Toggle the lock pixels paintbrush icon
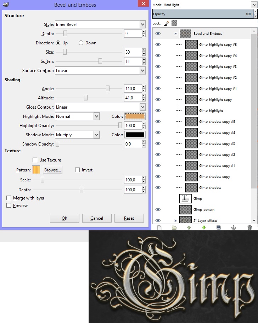The width and height of the screenshot is (258, 323). coord(167,23)
